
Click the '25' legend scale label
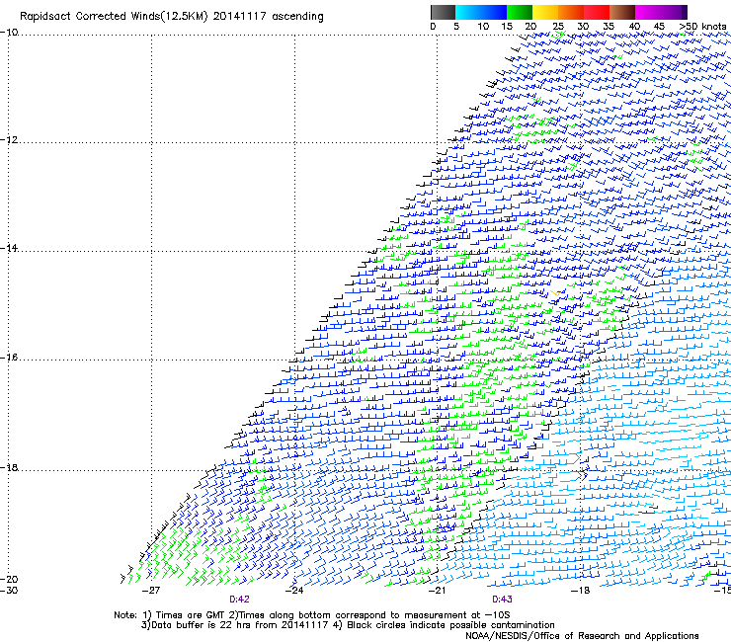point(558,27)
